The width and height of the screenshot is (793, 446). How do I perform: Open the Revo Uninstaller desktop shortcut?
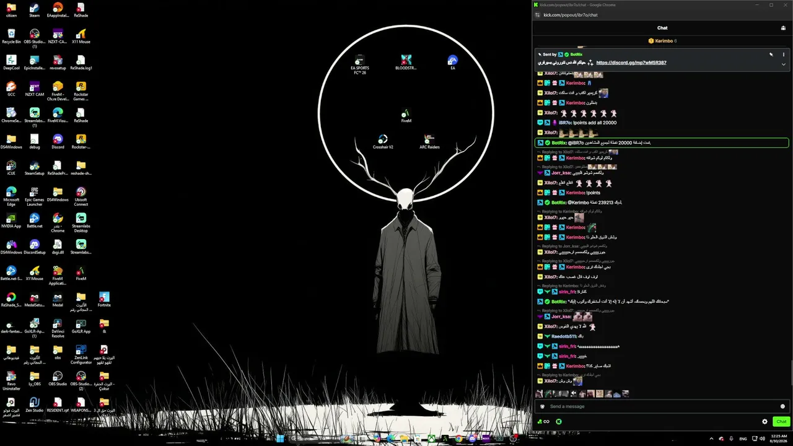(11, 382)
